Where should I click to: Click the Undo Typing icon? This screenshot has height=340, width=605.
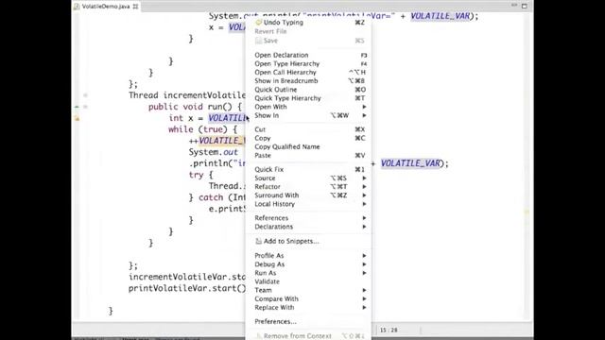[x=258, y=23]
